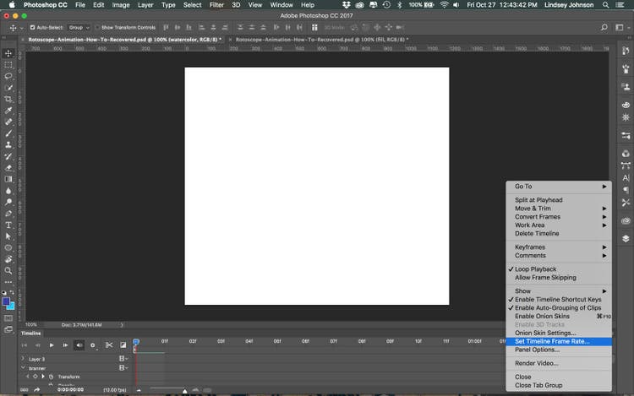Open the Layer menu in menu bar
The height and width of the screenshot is (396, 634).
(x=145, y=5)
